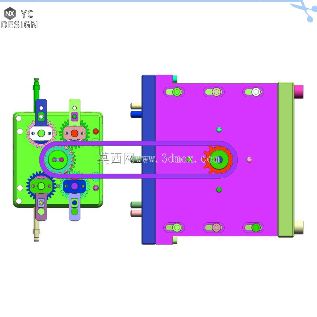Select the magenta cylinder on top right edge
Image resolution: width=317 pixels, height=317 pixels.
(x=299, y=92)
